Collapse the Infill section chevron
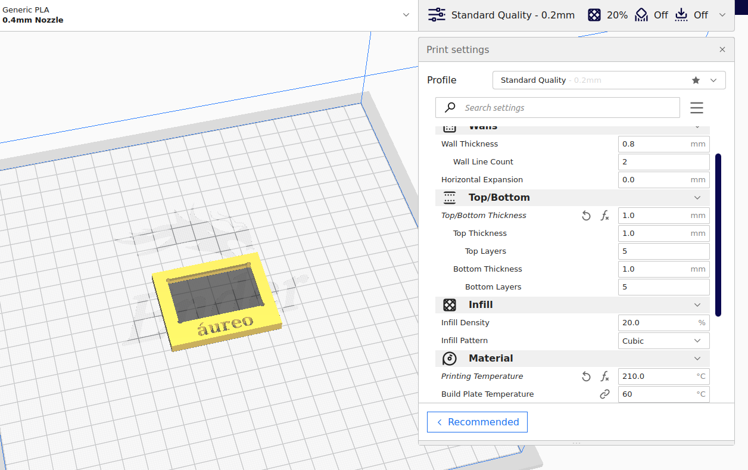Screen dimensions: 748x470 click(697, 304)
